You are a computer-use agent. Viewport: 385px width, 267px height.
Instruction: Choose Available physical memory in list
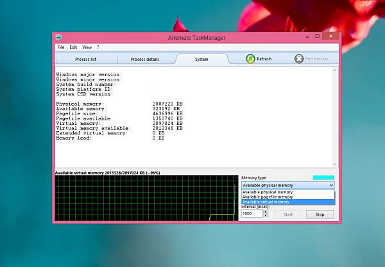tap(287, 192)
